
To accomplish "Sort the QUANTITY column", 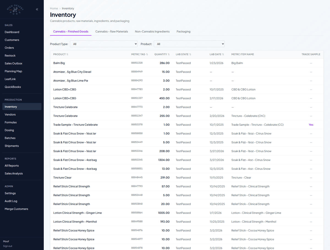I will tap(168, 54).
